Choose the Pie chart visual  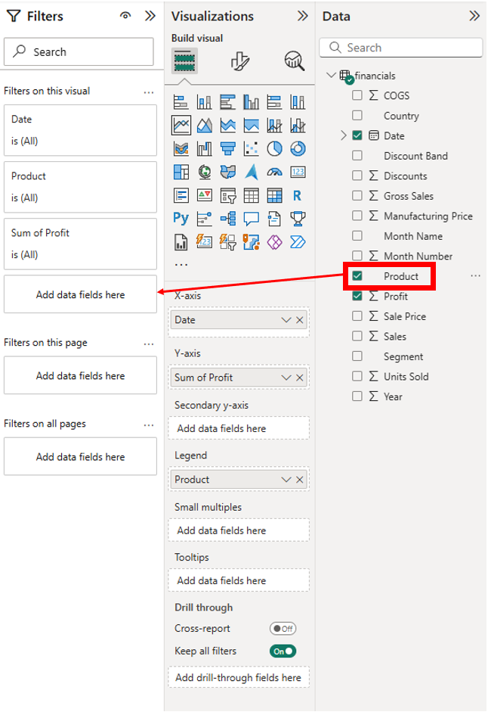(274, 148)
